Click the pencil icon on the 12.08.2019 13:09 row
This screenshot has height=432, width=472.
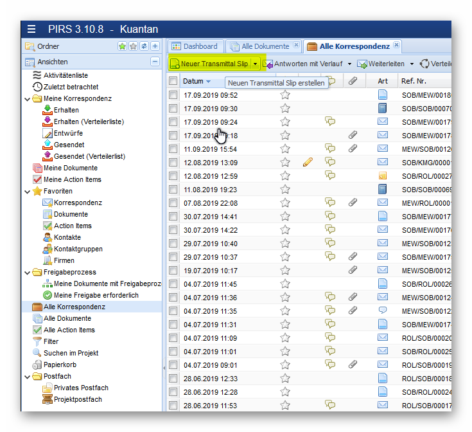pos(308,162)
